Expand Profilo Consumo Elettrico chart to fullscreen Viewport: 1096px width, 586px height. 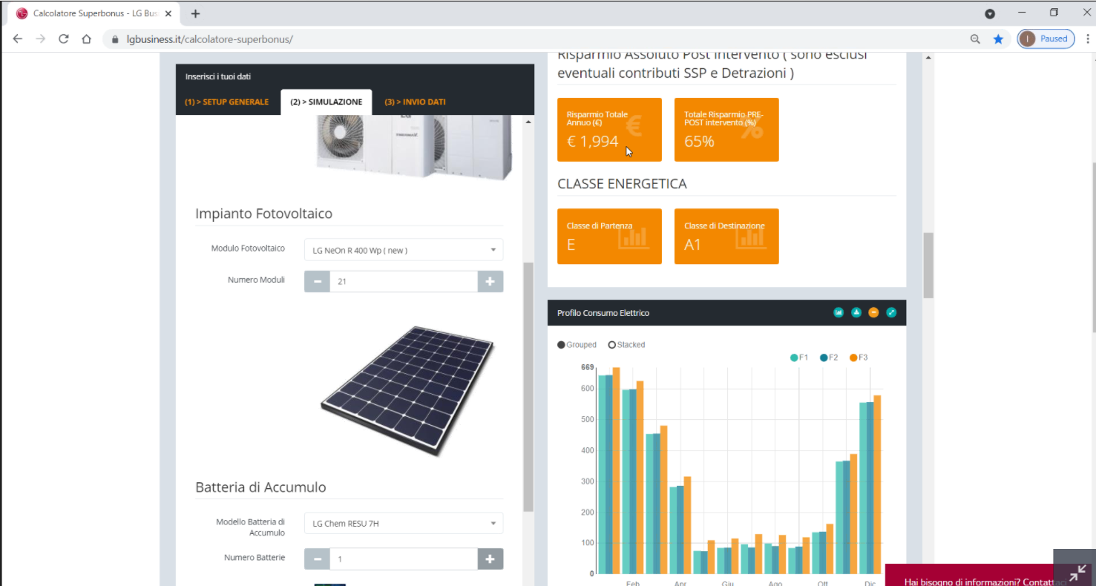coord(891,312)
